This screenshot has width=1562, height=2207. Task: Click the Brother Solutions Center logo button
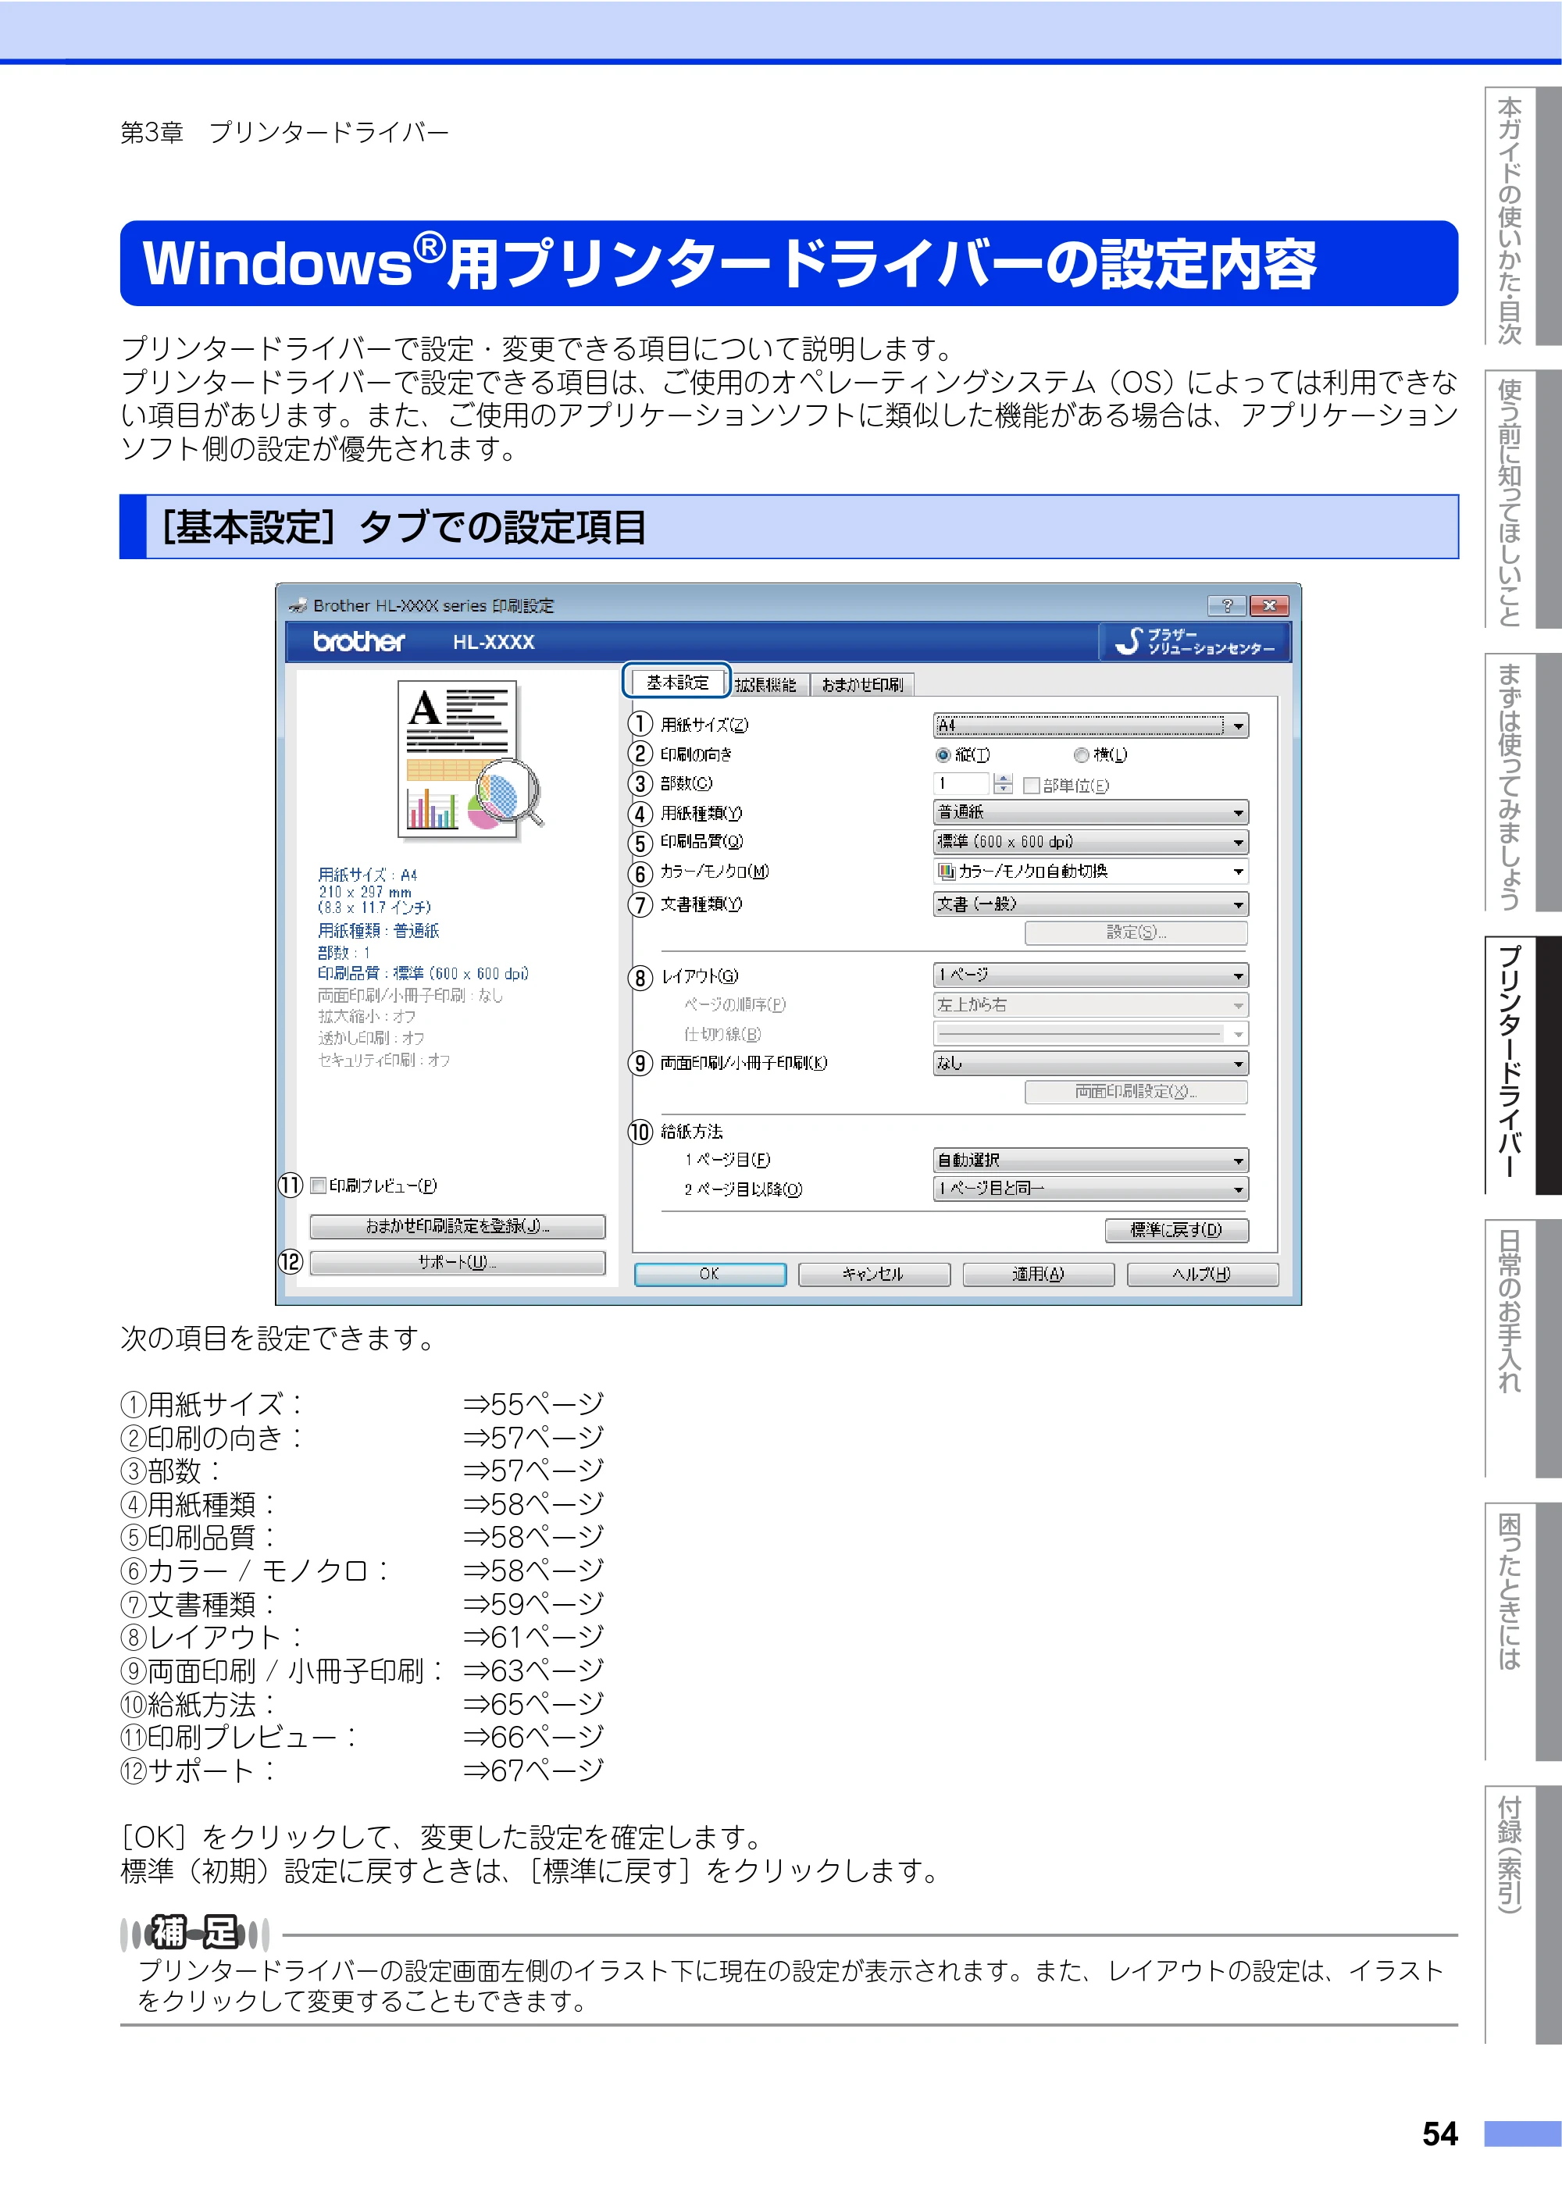click(x=1193, y=641)
